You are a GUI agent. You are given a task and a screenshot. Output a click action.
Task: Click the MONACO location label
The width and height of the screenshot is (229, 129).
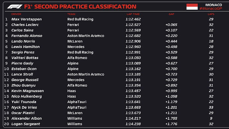[x=214, y=5]
